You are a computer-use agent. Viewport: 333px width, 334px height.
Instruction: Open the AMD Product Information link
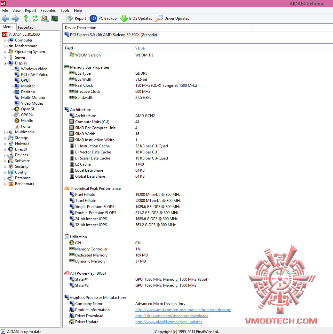[x=183, y=310]
